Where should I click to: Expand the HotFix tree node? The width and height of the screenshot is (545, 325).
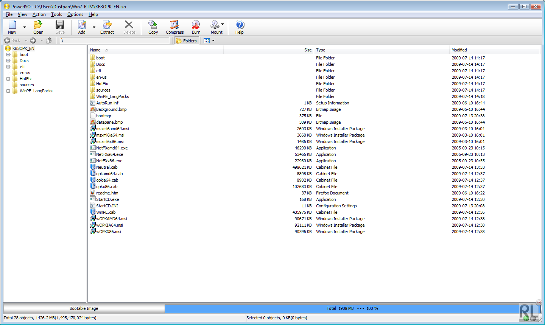[8, 79]
